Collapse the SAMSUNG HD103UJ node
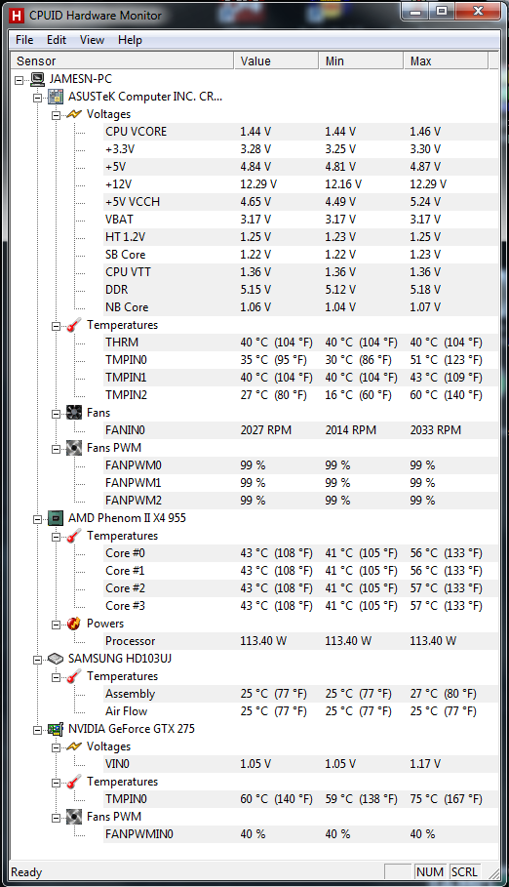This screenshot has height=887, width=509. 37,660
